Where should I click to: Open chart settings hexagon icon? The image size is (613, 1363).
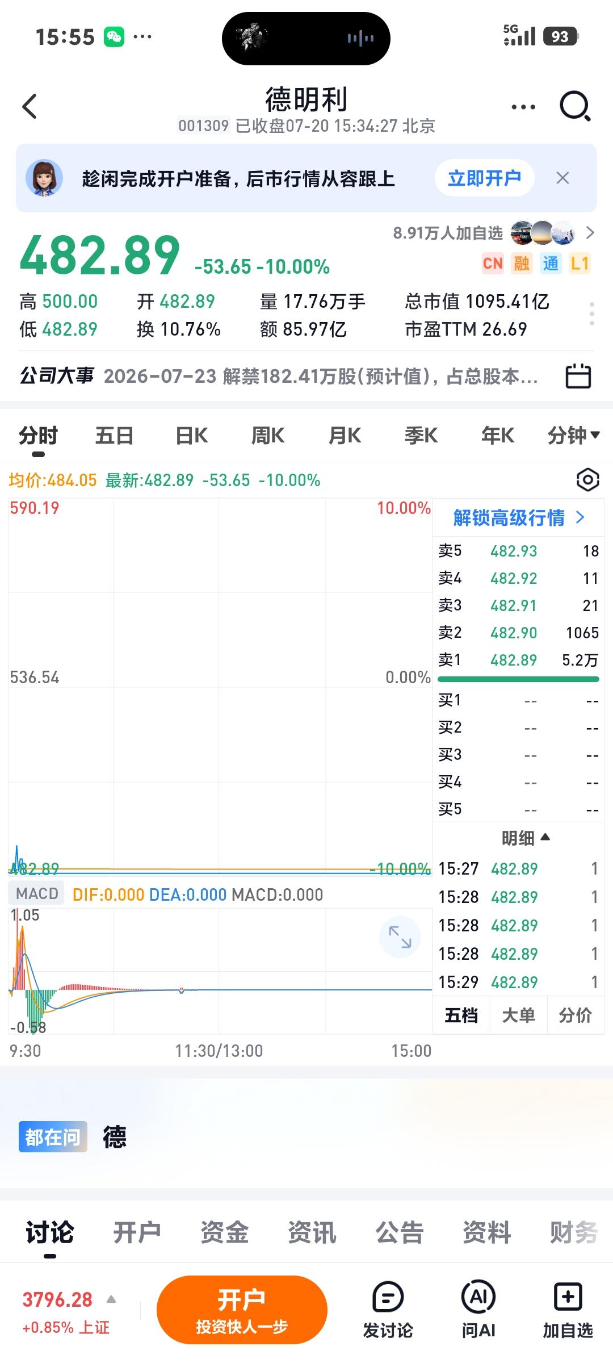click(x=587, y=480)
